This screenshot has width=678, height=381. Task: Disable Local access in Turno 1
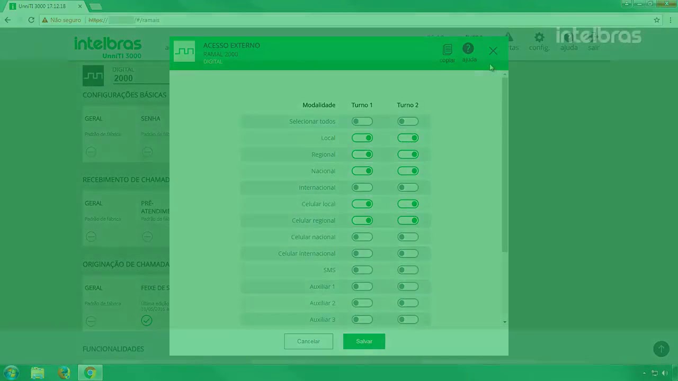click(x=362, y=138)
